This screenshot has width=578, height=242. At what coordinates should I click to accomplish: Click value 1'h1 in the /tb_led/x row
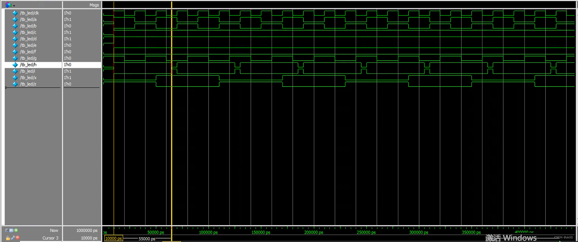[68, 78]
